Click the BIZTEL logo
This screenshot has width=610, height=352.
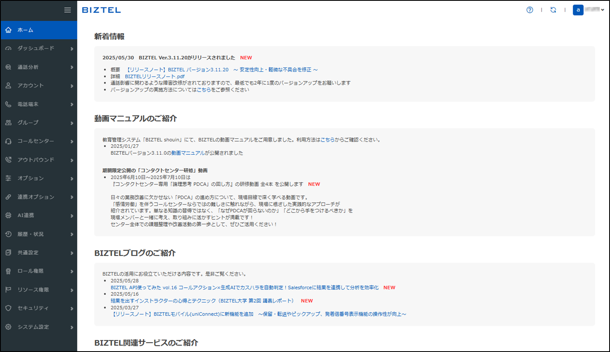tap(101, 10)
